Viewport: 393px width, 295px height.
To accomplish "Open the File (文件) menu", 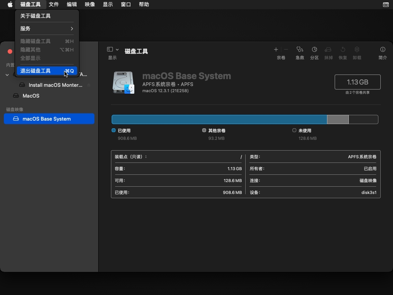I will tap(54, 5).
